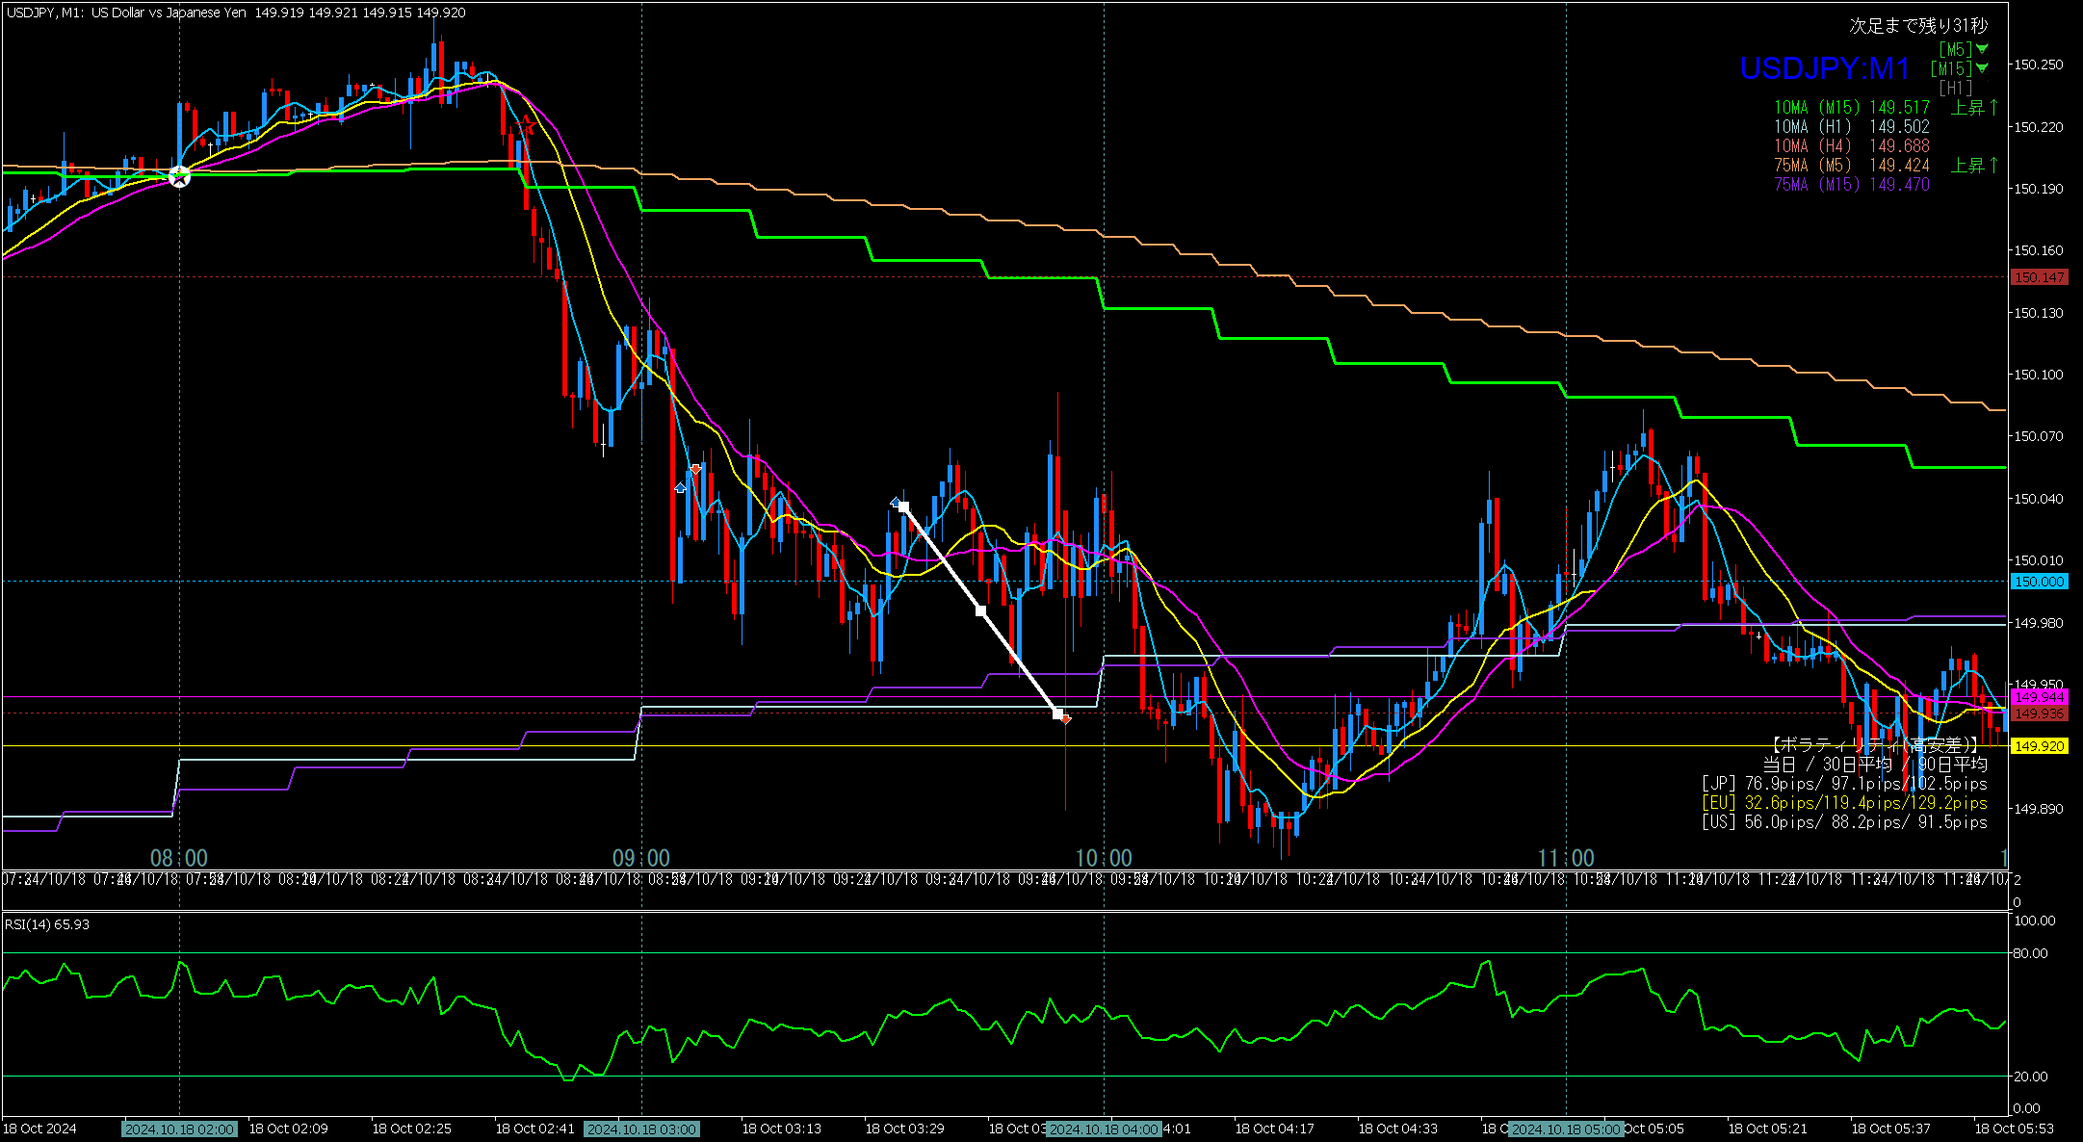This screenshot has width=2083, height=1142.
Task: Click the large 08:00 hour label
Action: [x=179, y=858]
